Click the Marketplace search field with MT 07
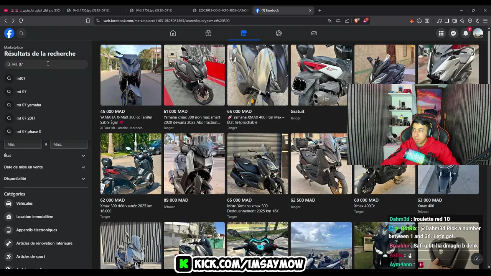Screen dimensions: 491x276 tap(46, 64)
